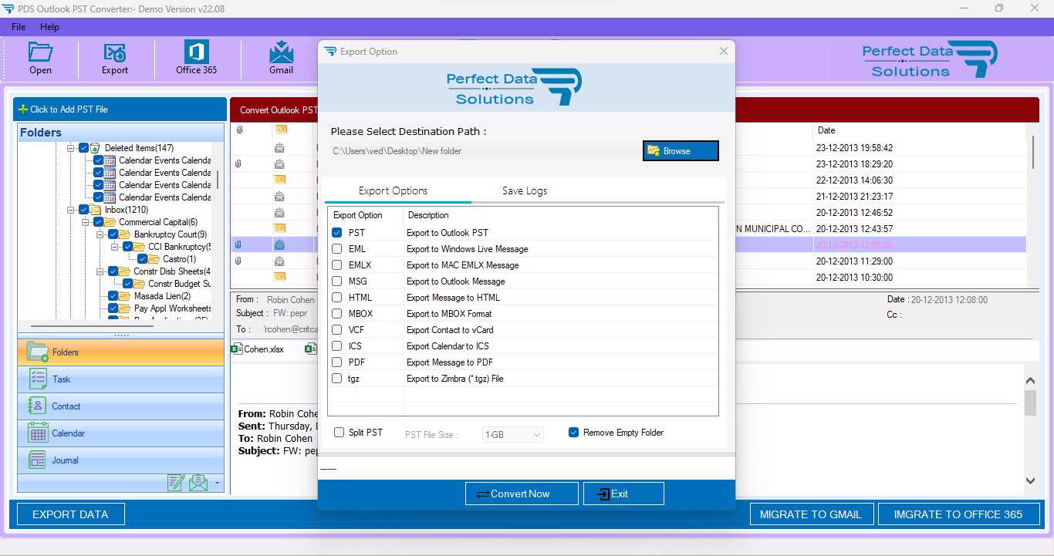
Task: Click the message preview scroll down arrow
Action: tap(1030, 480)
